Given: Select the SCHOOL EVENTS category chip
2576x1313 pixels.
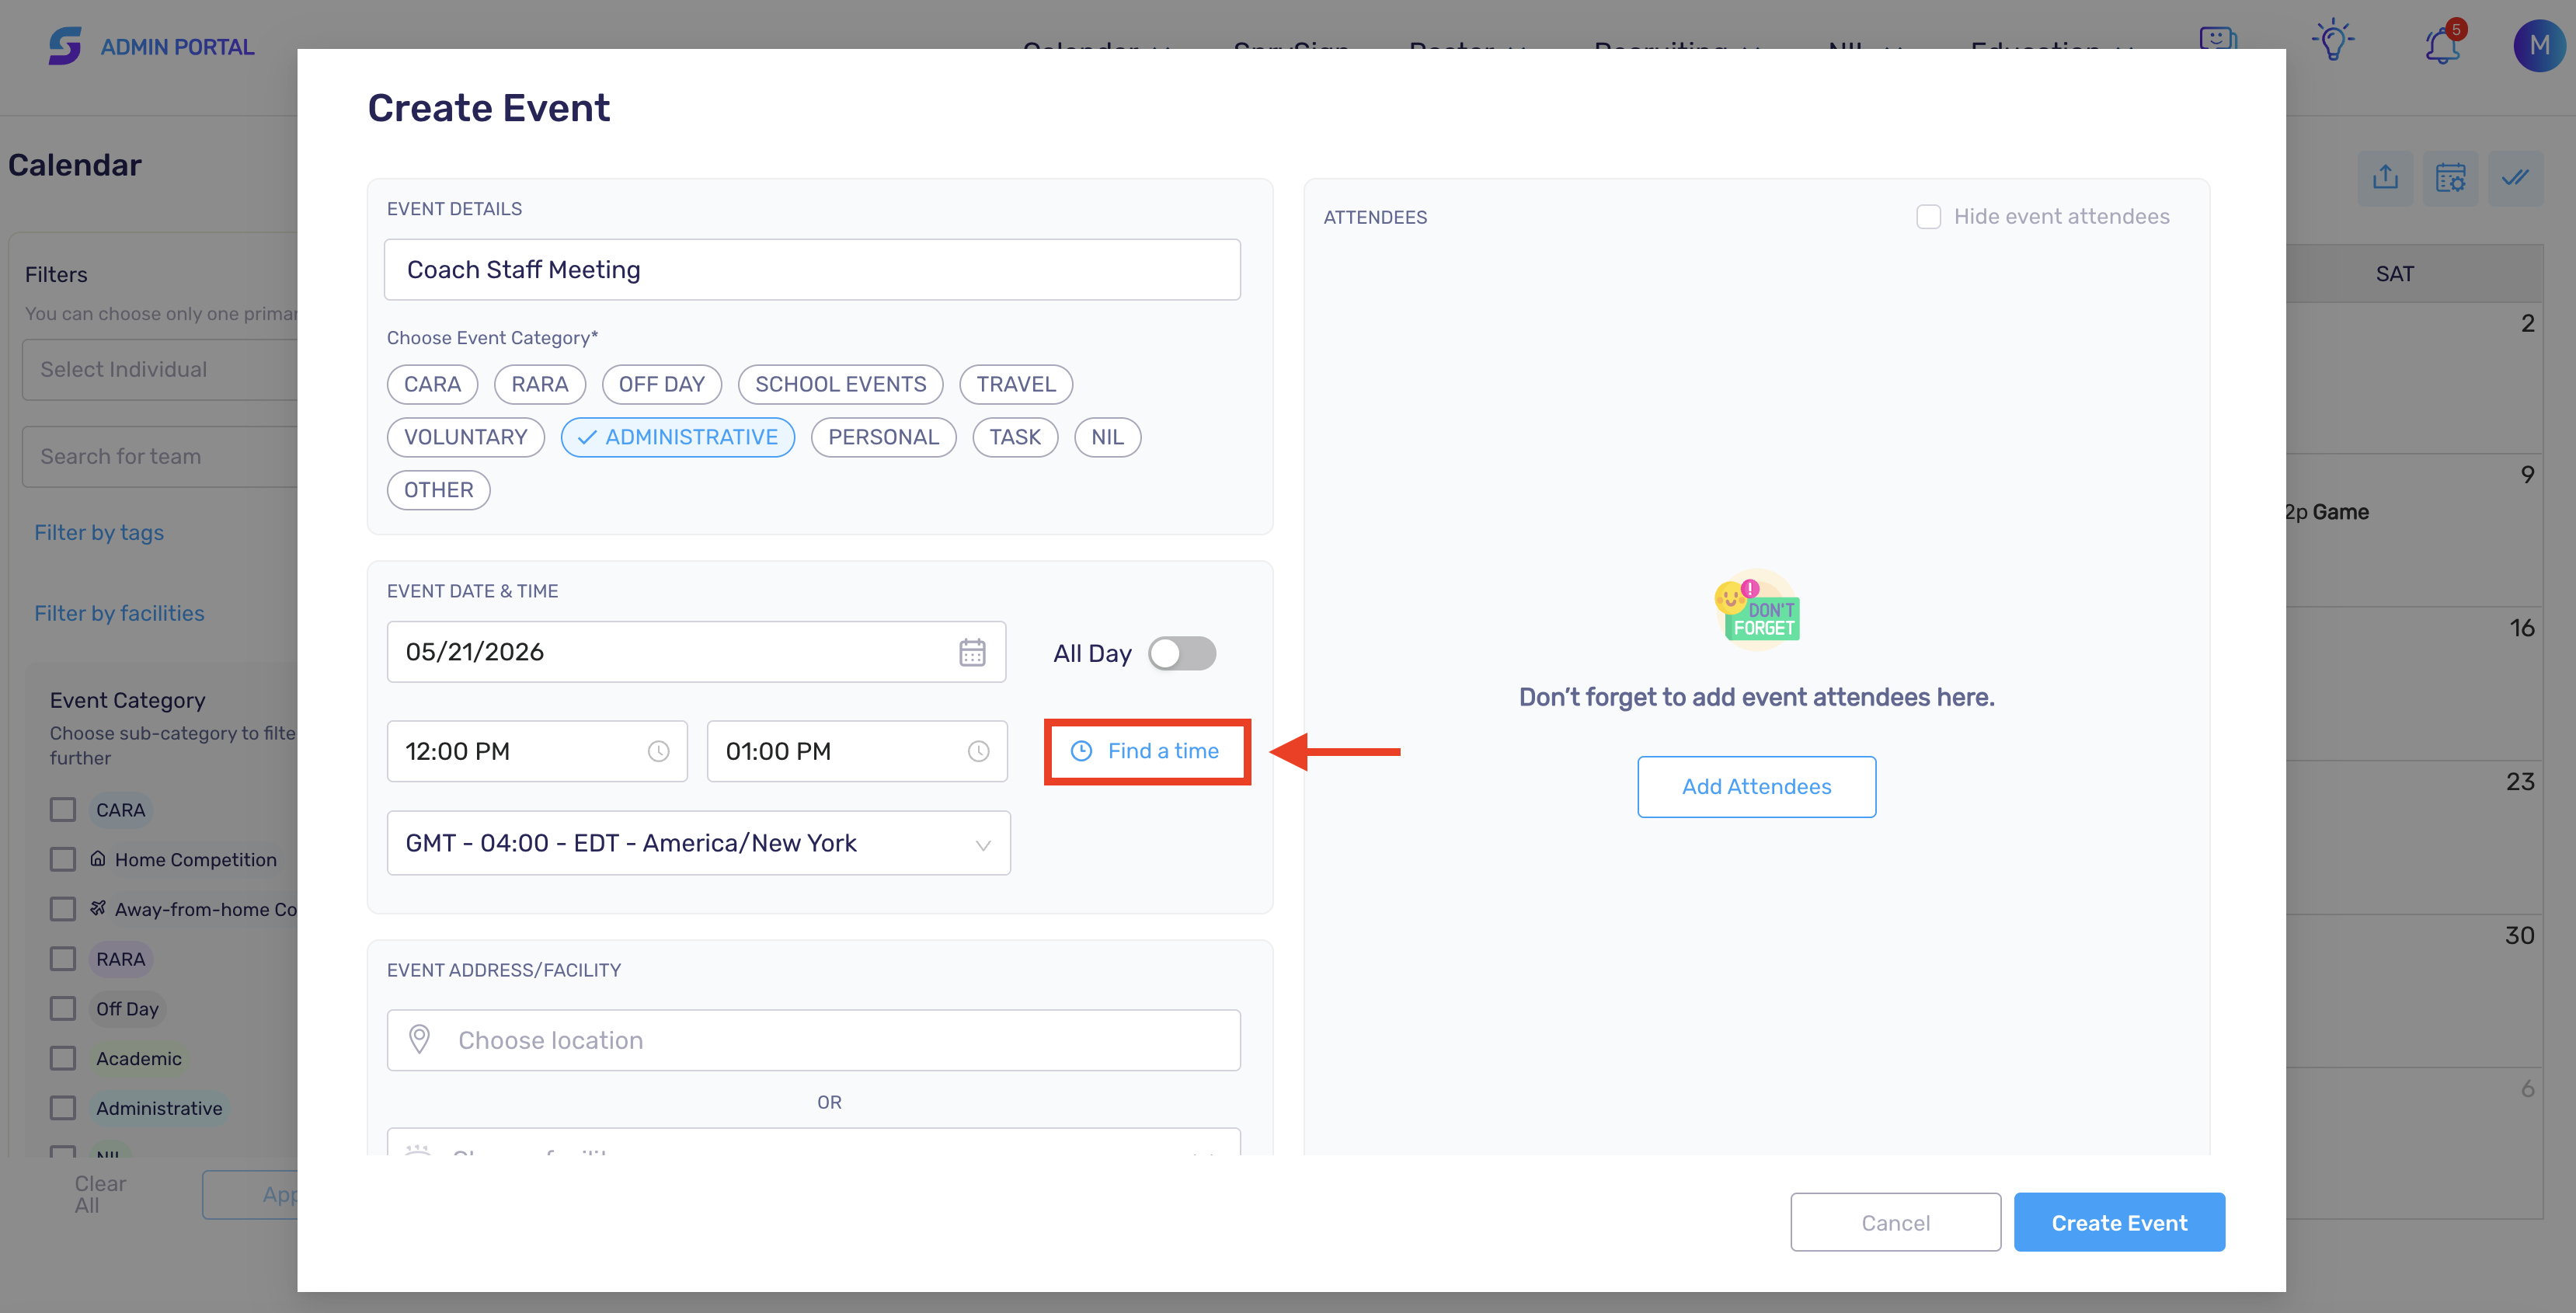Looking at the screenshot, I should click(x=840, y=384).
